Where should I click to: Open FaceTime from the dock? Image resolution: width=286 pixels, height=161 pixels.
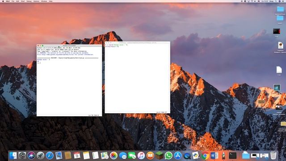(132, 156)
